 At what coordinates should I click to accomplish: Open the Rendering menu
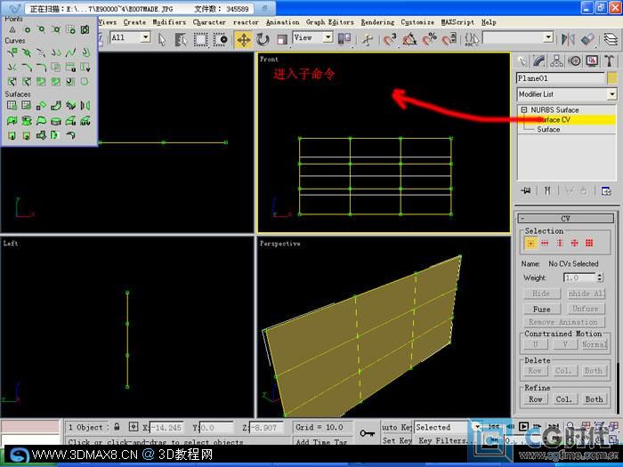click(x=377, y=22)
